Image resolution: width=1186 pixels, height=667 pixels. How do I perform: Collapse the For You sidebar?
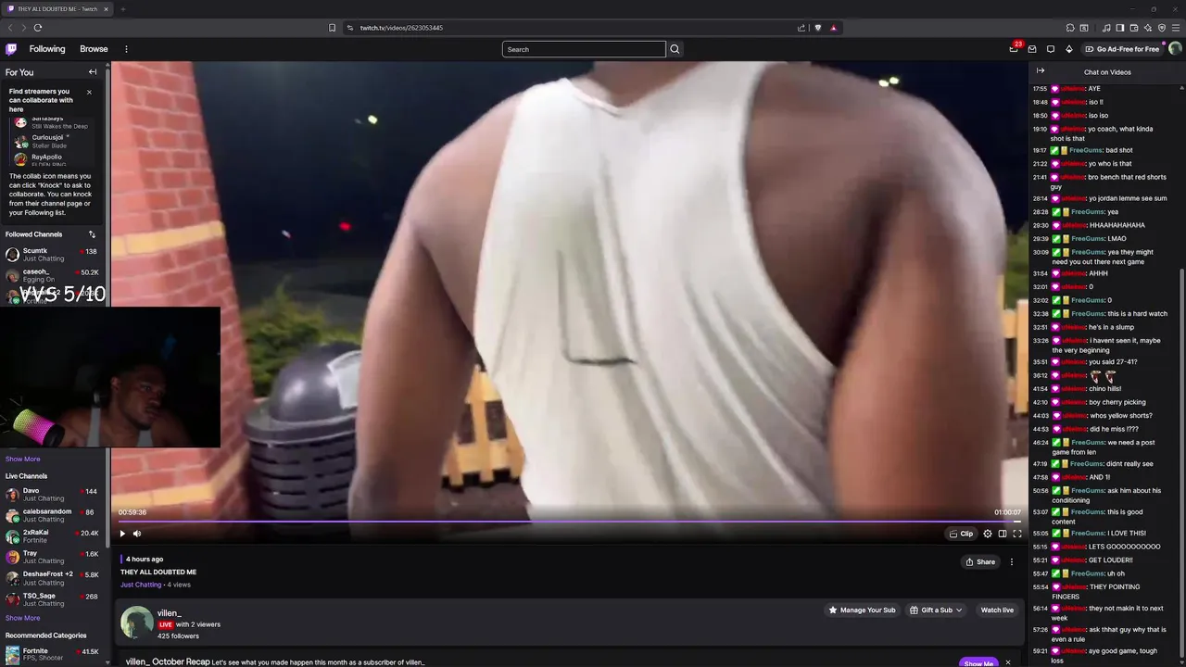click(93, 72)
